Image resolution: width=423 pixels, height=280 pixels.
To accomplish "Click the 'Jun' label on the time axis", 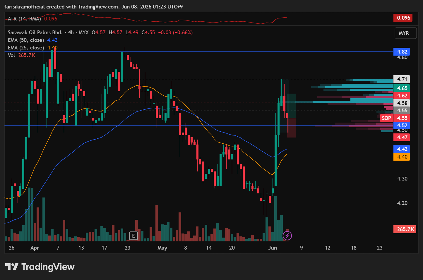I will [273, 248].
